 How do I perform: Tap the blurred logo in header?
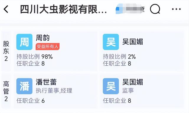click(x=130, y=9)
